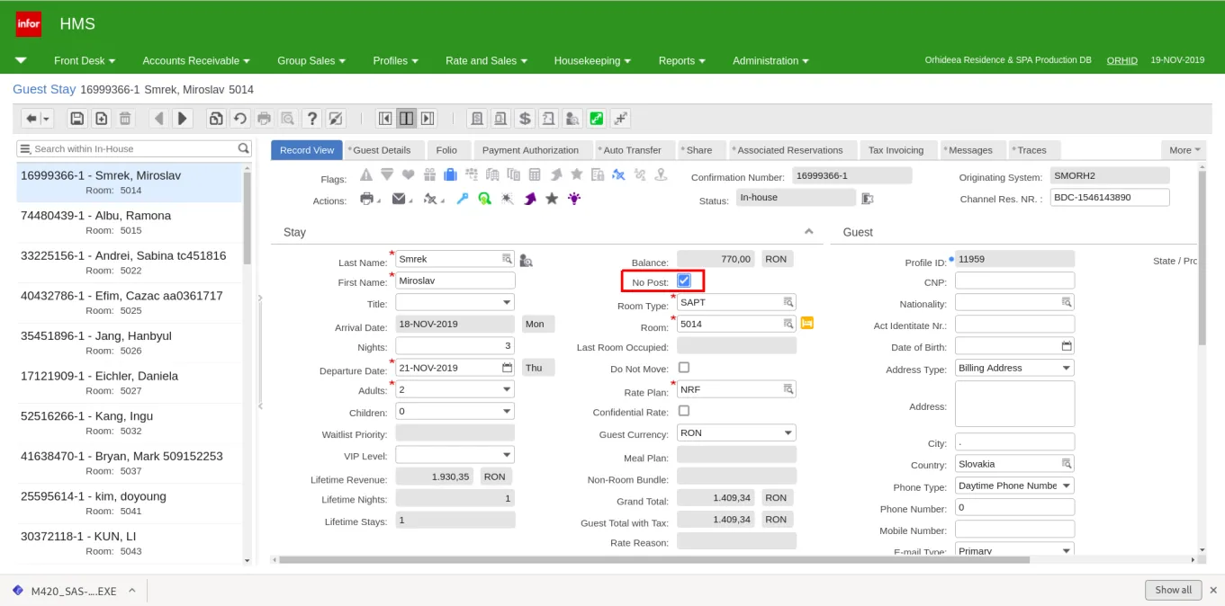The height and width of the screenshot is (606, 1225).
Task: Switch to the Guest Details tab
Action: 382,150
